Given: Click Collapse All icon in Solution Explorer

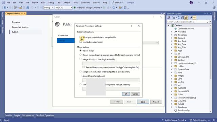Looking at the screenshot, I should point(182,18).
